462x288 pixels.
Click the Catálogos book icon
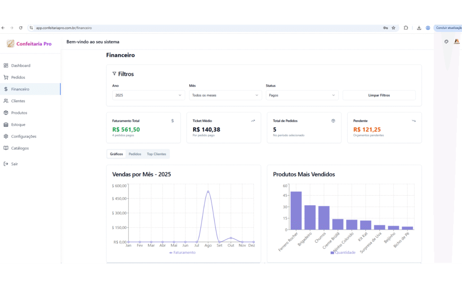tap(6, 148)
